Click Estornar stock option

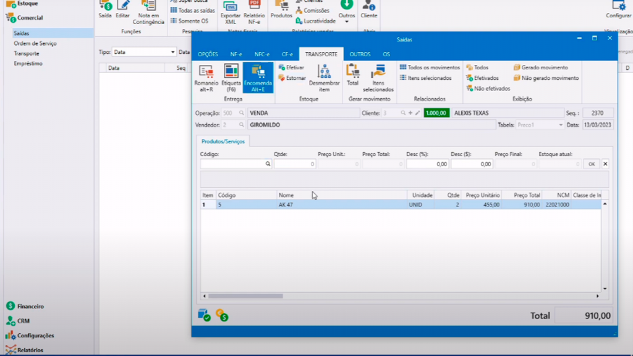pyautogui.click(x=291, y=78)
